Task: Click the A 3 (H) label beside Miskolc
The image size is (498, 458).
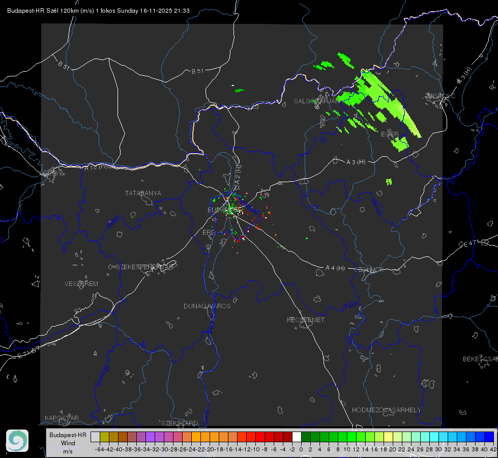Action: tap(464, 76)
